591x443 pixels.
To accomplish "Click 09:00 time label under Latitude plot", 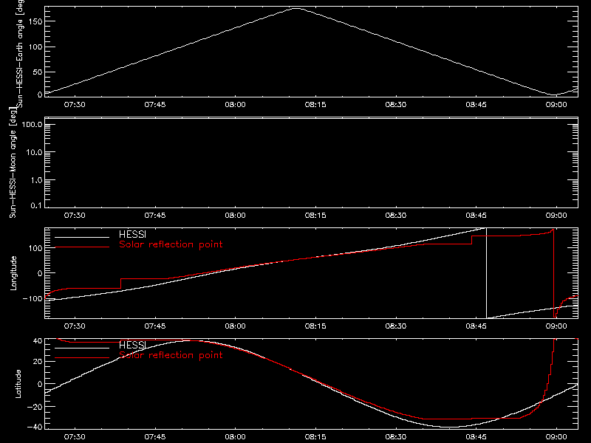I will pyautogui.click(x=556, y=437).
